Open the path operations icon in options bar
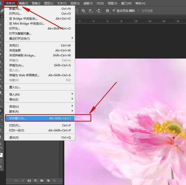186x185 pixels. pos(83,11)
